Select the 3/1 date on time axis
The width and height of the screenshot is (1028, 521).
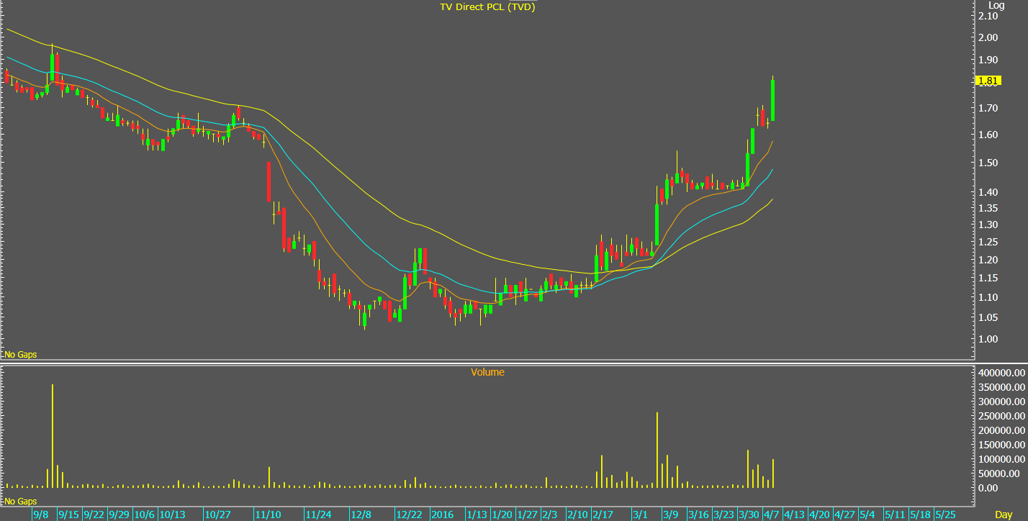point(641,515)
